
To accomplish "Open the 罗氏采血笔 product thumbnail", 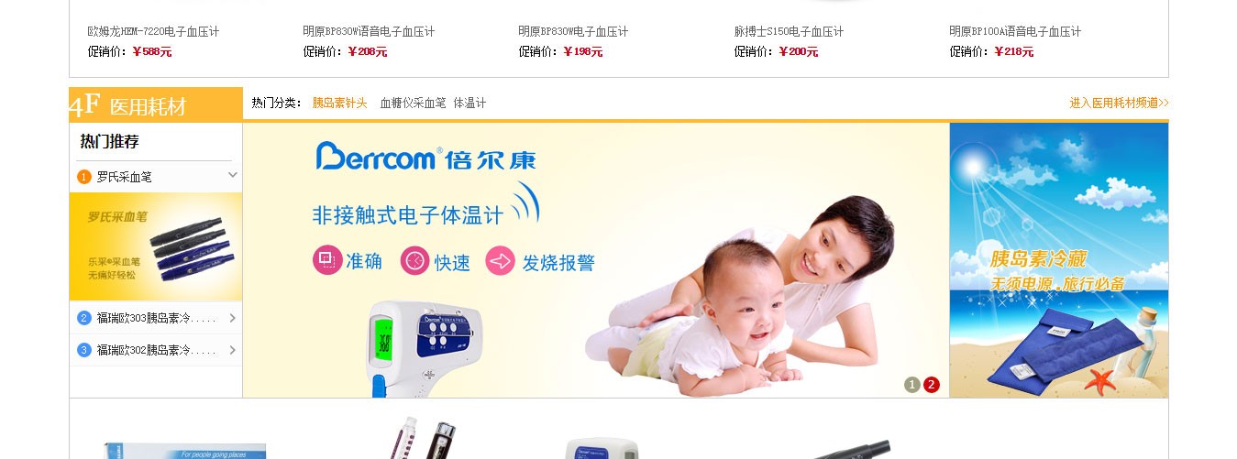I will coord(156,247).
